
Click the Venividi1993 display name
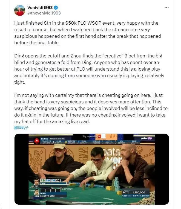tap(40, 8)
